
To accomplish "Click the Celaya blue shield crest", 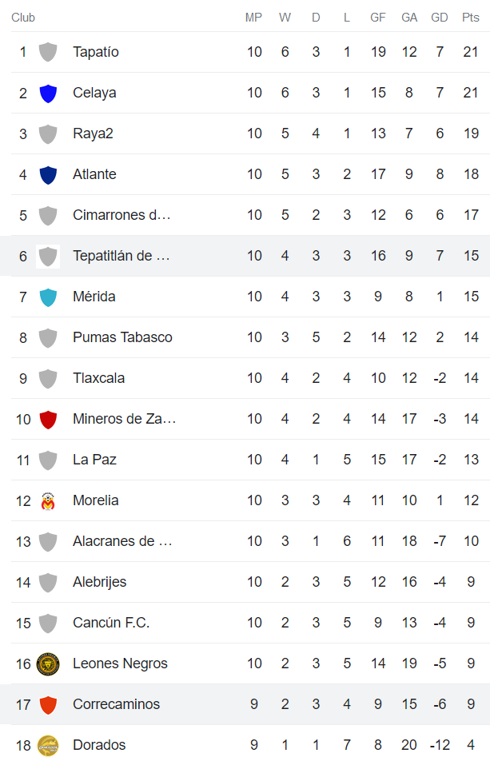I will pyautogui.click(x=48, y=93).
